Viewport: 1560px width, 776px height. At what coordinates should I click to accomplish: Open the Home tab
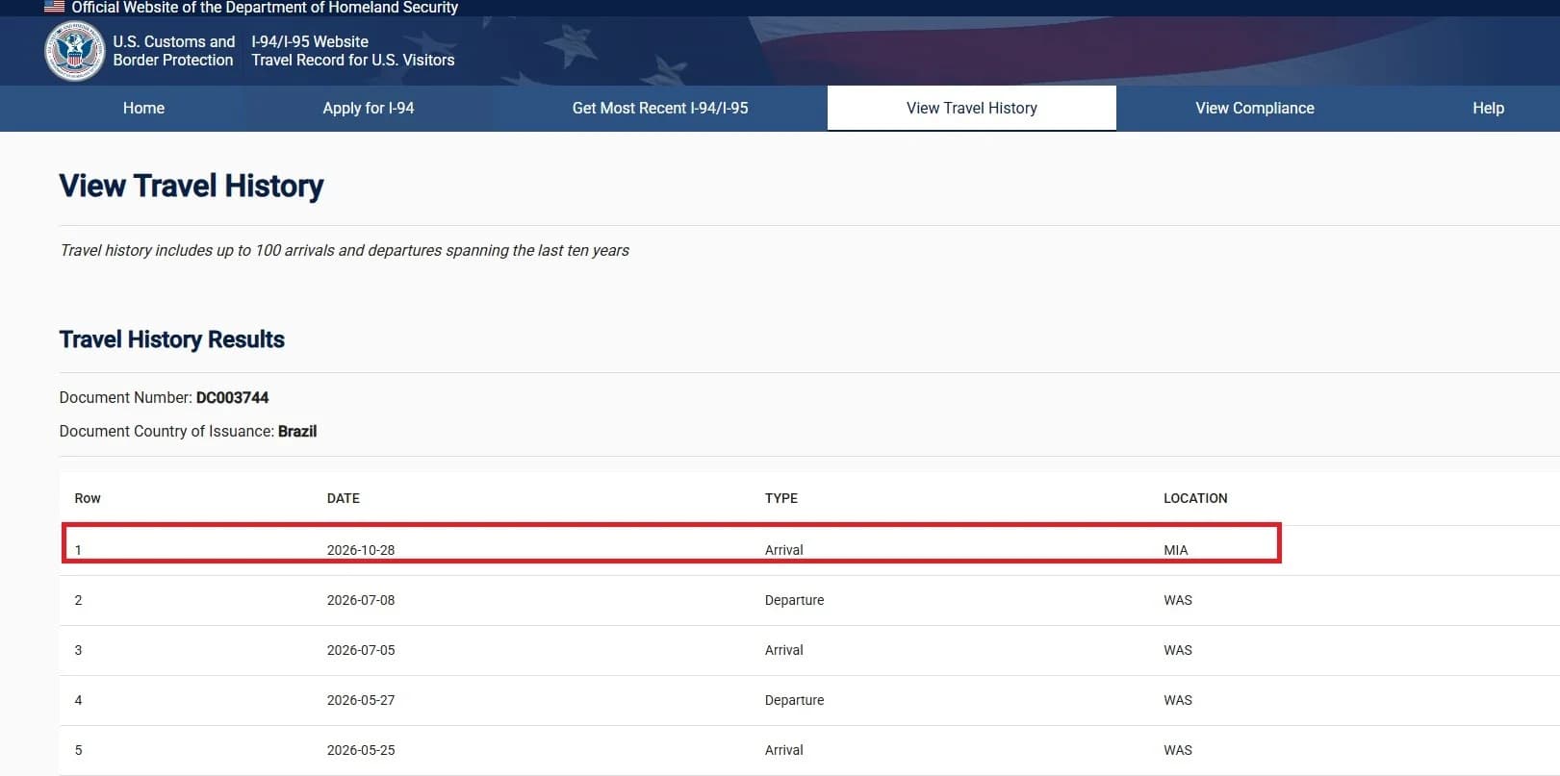(x=143, y=108)
